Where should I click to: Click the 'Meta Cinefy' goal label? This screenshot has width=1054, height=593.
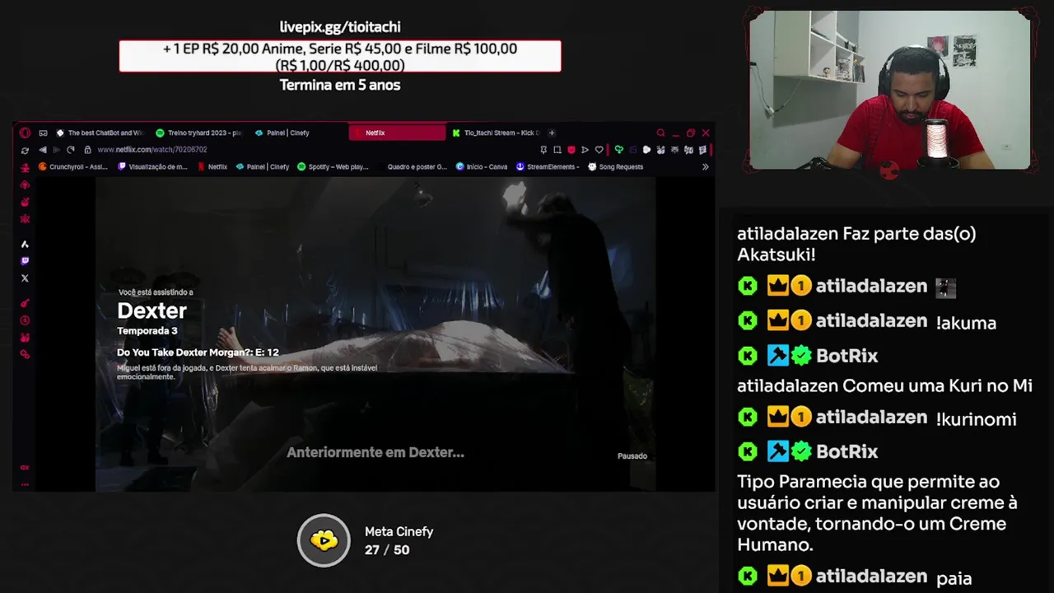tap(399, 532)
